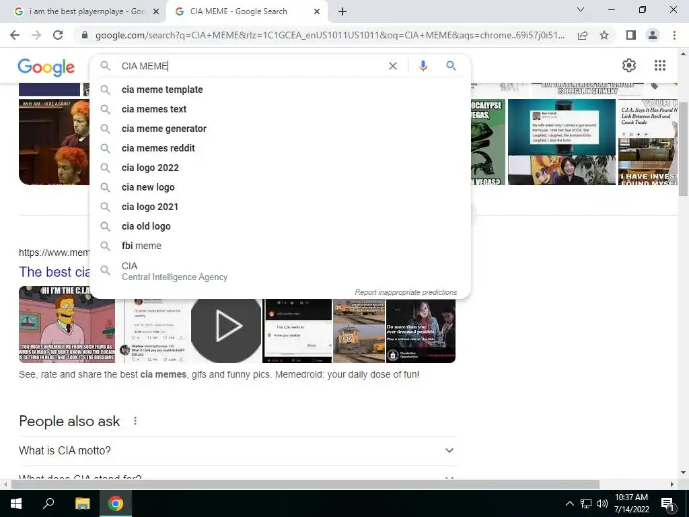Reload the current page

tap(58, 35)
